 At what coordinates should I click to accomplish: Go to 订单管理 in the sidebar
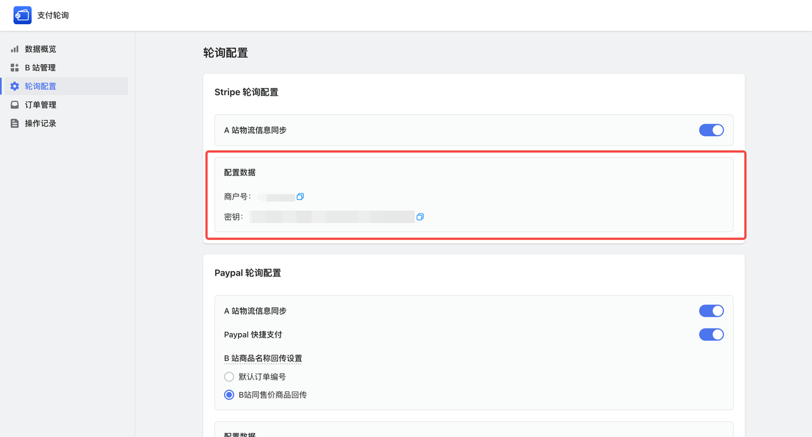pos(41,105)
